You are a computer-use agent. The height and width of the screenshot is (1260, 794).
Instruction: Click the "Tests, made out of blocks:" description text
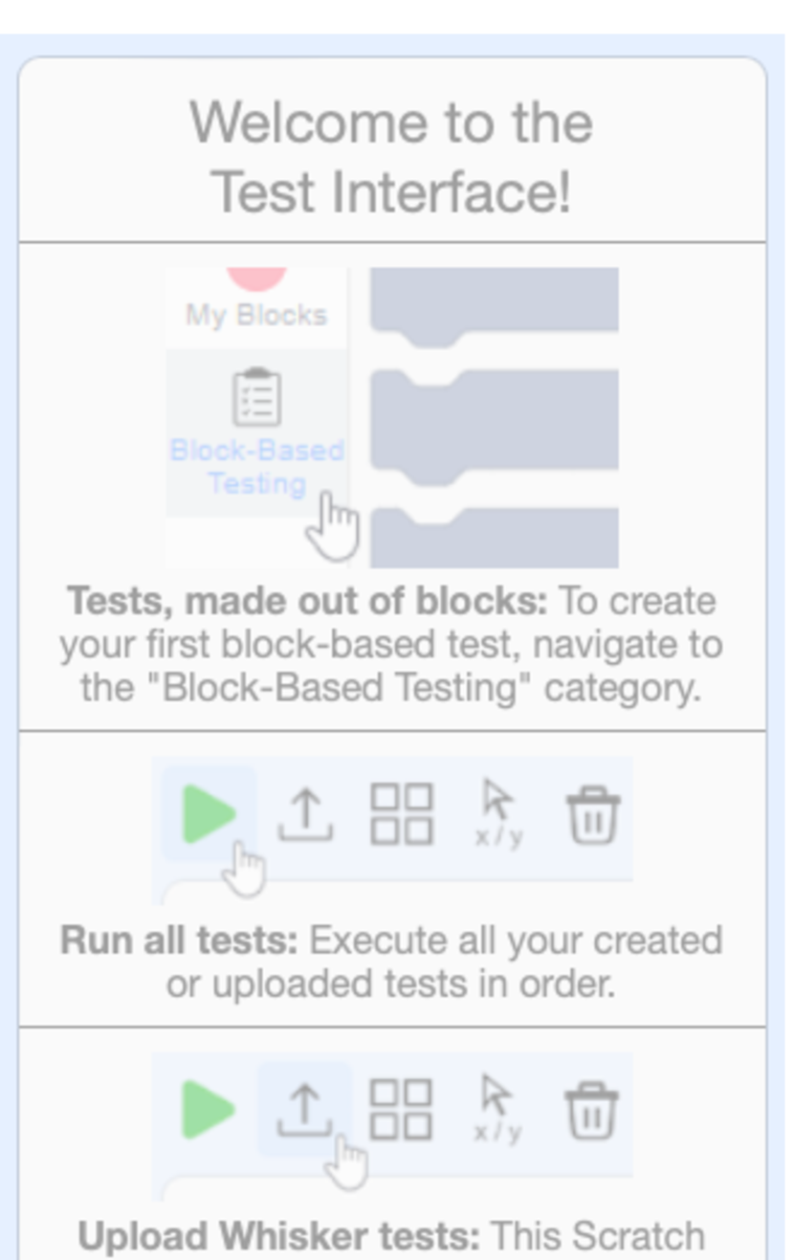coord(391,645)
